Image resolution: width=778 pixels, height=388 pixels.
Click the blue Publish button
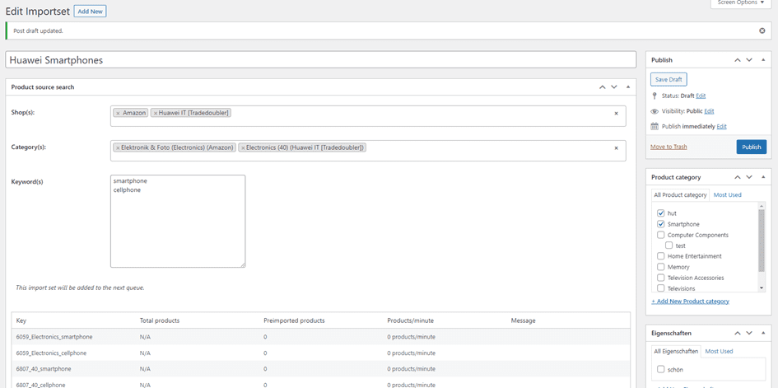751,147
